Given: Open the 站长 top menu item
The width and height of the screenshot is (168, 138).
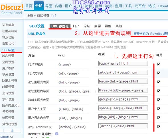Looking at the screenshot, I should tap(152, 6).
